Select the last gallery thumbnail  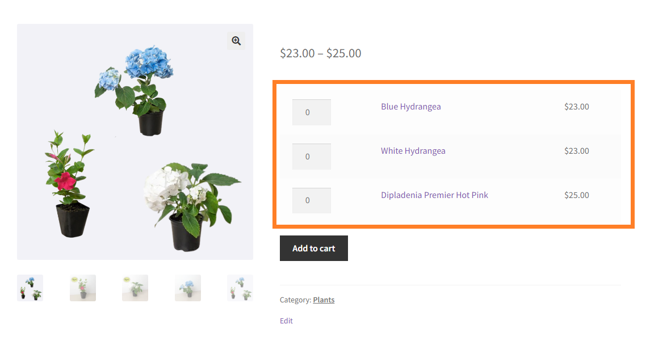[x=240, y=288]
